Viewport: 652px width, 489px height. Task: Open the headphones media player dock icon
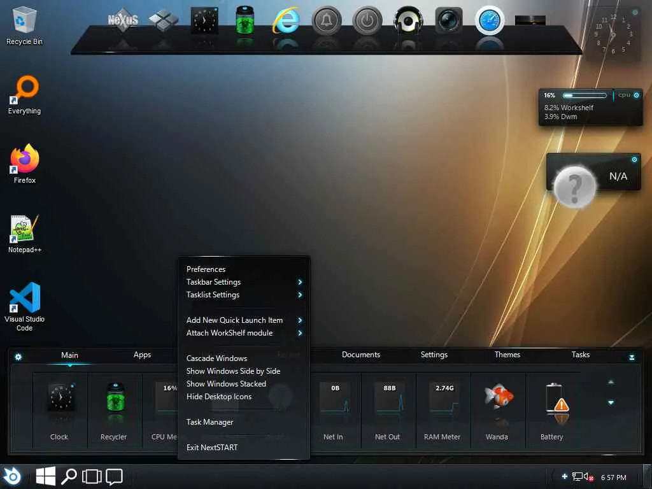tap(408, 20)
